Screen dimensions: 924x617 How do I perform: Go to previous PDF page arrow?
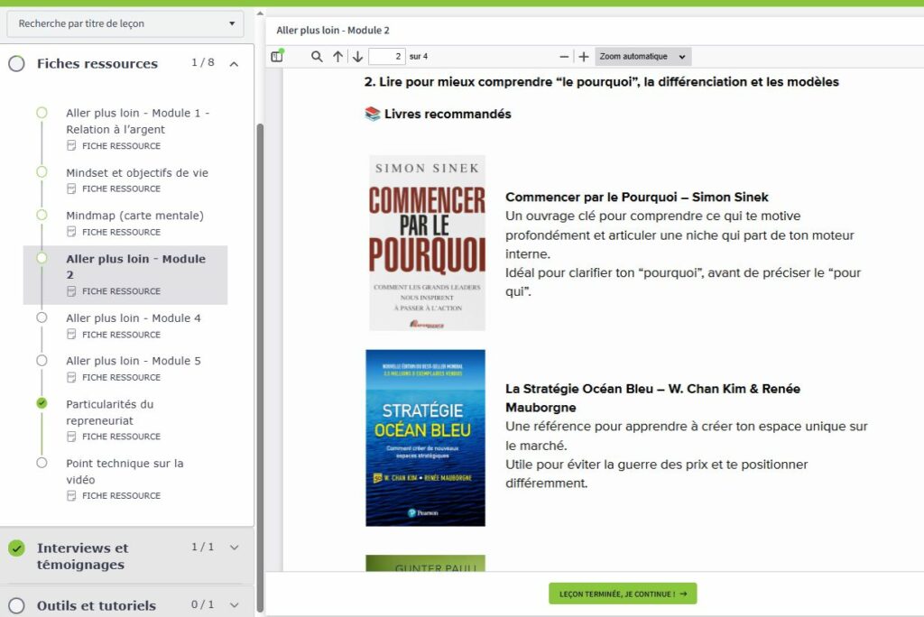coord(337,57)
